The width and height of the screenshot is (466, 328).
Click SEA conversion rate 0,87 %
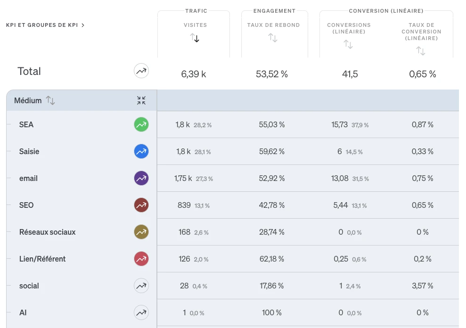click(422, 124)
